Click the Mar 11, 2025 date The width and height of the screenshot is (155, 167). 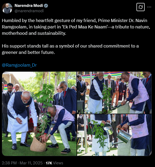31,163
